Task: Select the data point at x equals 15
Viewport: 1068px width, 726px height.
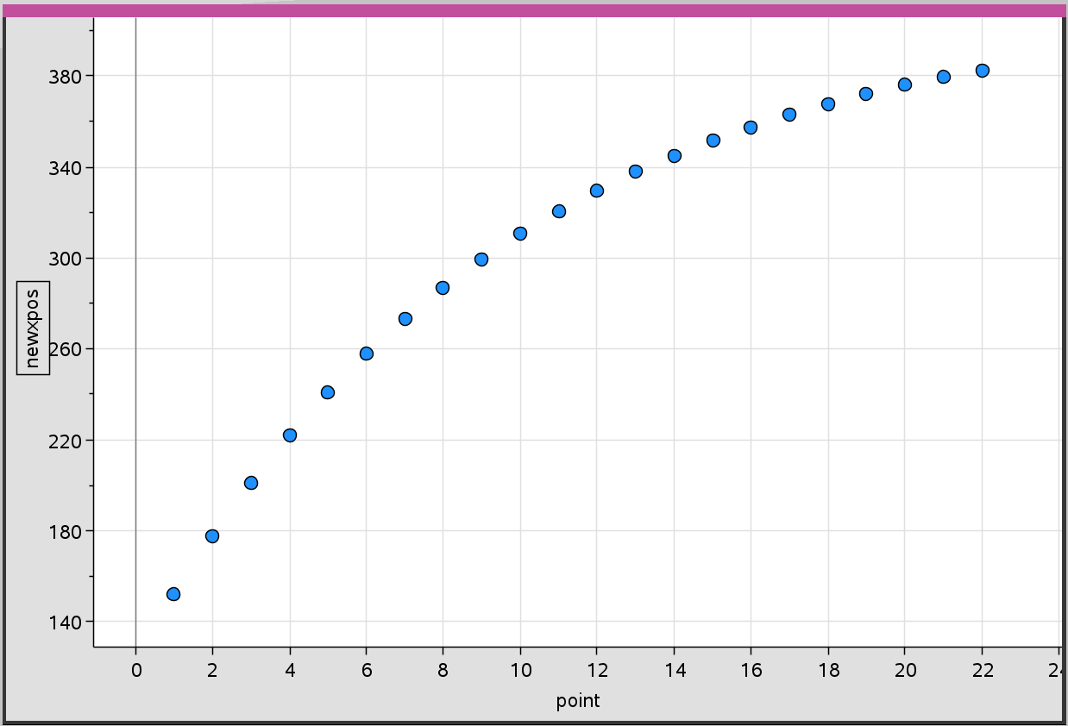Action: coord(713,141)
